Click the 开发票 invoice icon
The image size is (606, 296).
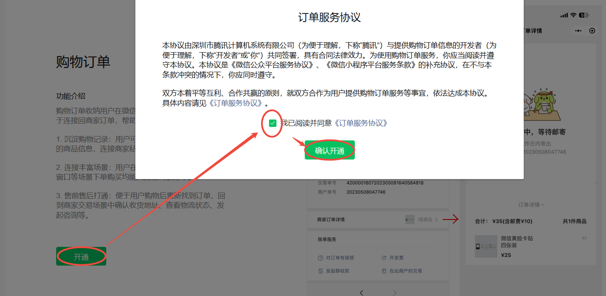384,258
